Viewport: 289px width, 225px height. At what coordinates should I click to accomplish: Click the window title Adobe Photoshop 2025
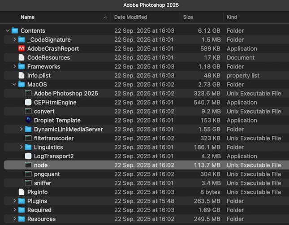point(151,5)
